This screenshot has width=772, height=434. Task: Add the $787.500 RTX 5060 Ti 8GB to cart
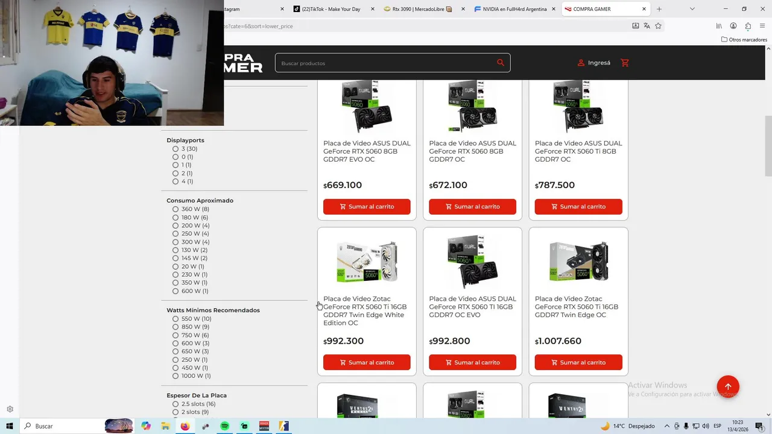(578, 207)
